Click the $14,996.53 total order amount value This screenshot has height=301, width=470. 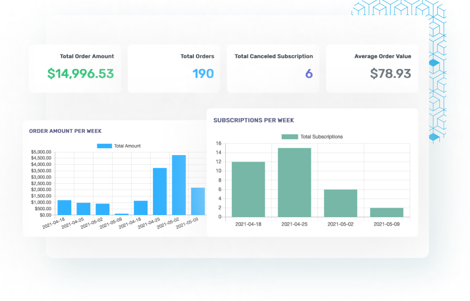pyautogui.click(x=80, y=74)
